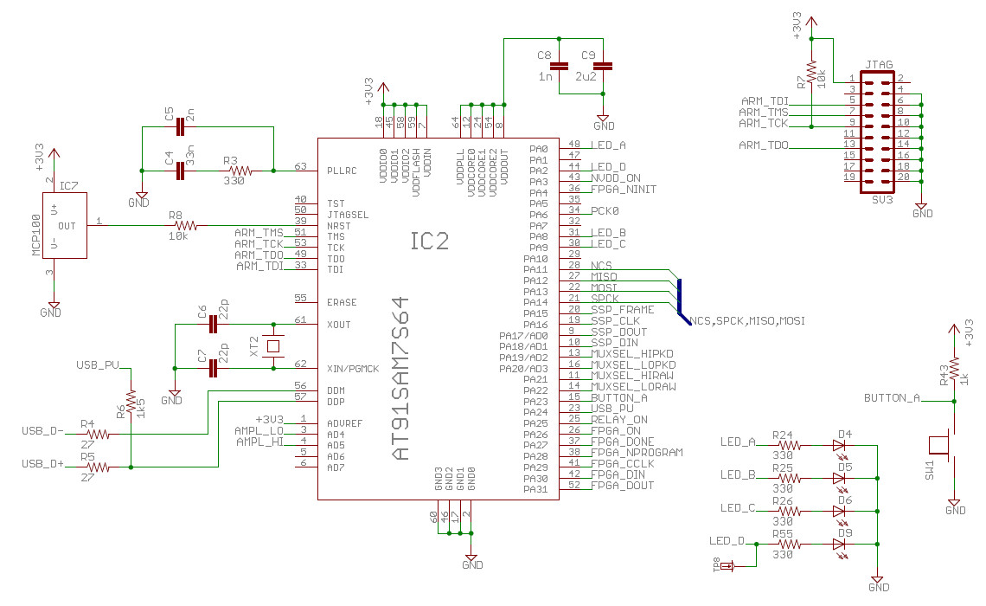This screenshot has height=606, width=986.
Task: Click the C4 33n capacitor symbol
Action: coord(181,171)
